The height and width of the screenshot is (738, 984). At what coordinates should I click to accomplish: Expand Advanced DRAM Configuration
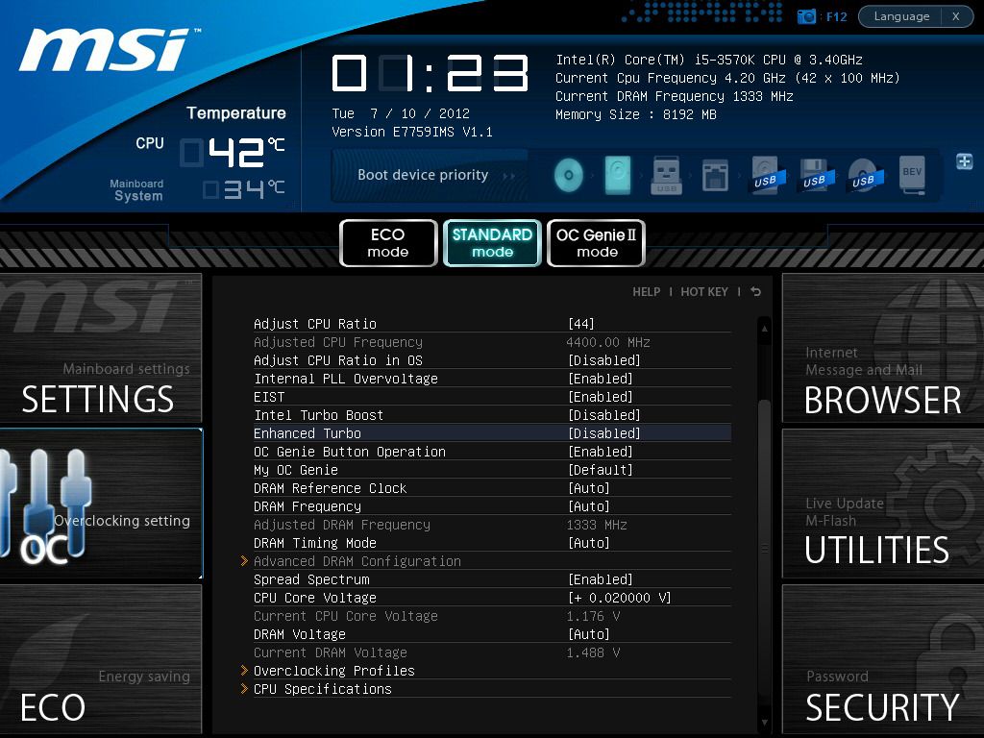click(x=356, y=561)
